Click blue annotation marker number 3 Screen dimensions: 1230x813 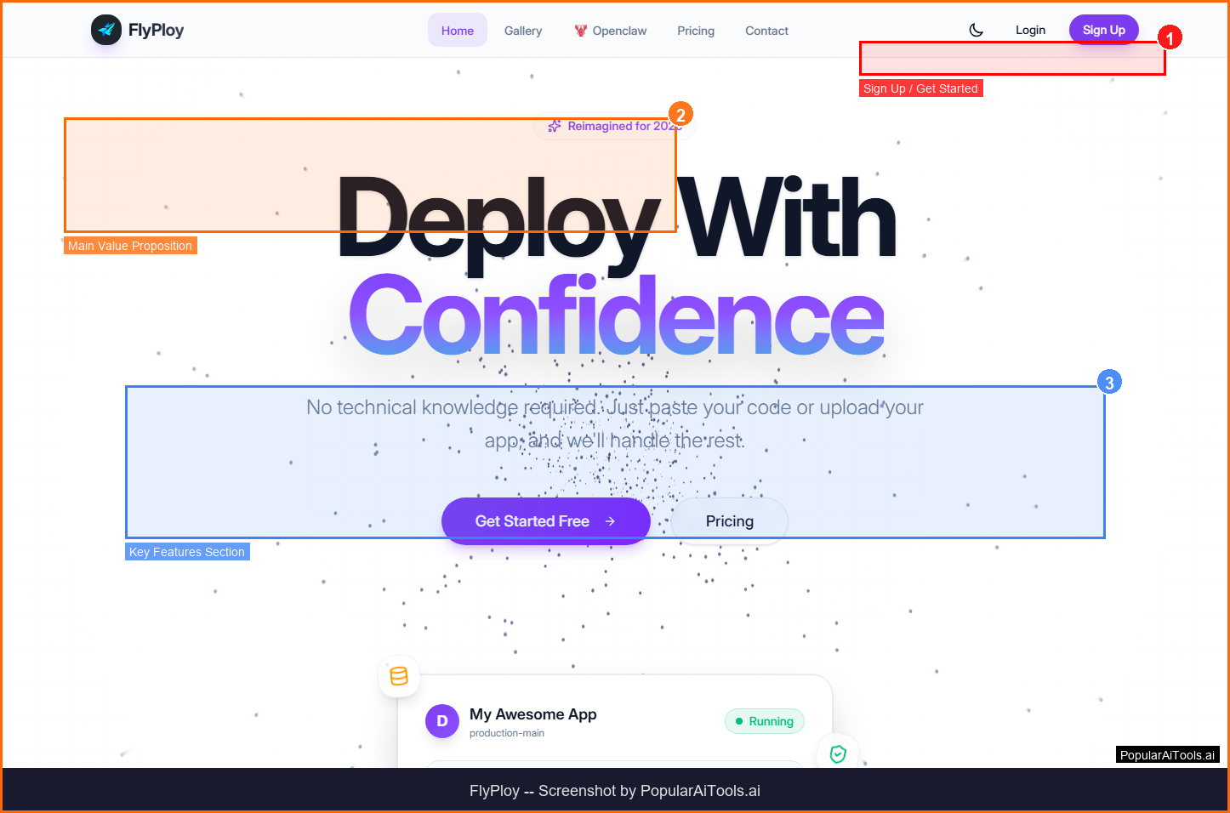pos(1108,383)
